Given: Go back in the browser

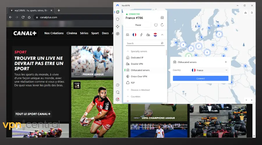Looking at the screenshot, I should pos(10,17).
